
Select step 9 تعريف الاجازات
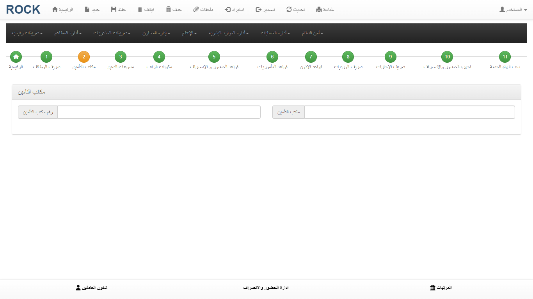[x=390, y=57]
